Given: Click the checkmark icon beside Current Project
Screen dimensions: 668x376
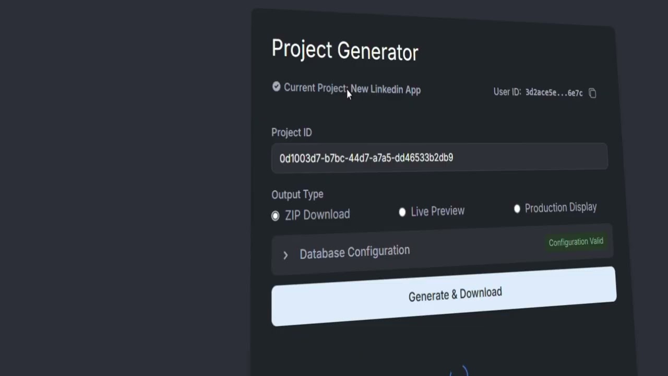Looking at the screenshot, I should coord(276,87).
